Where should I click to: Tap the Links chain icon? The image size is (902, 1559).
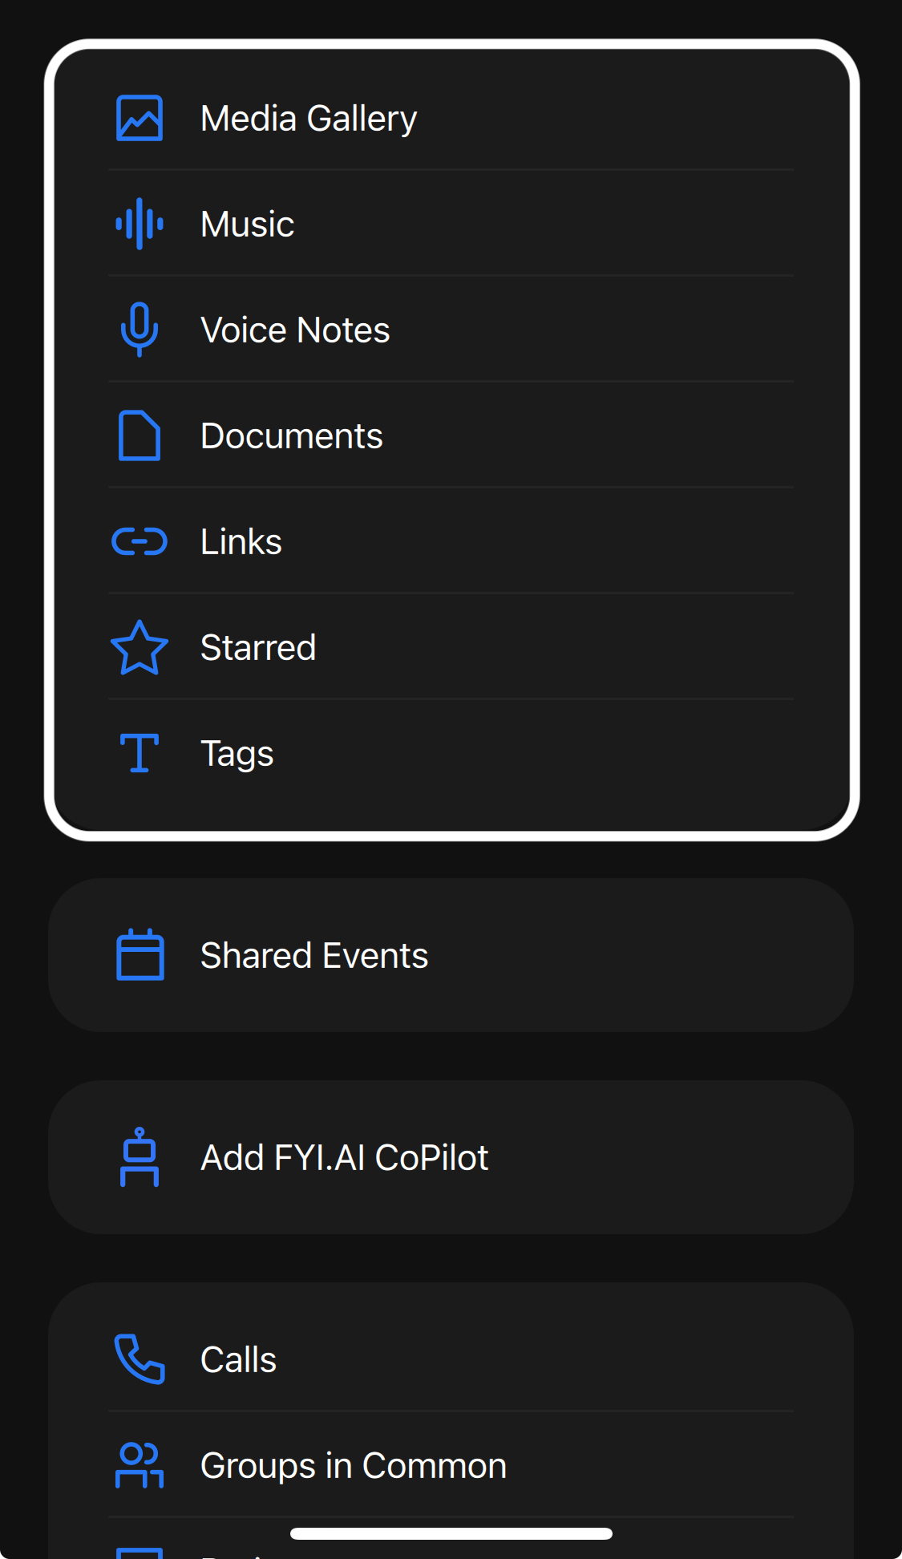[x=140, y=541]
